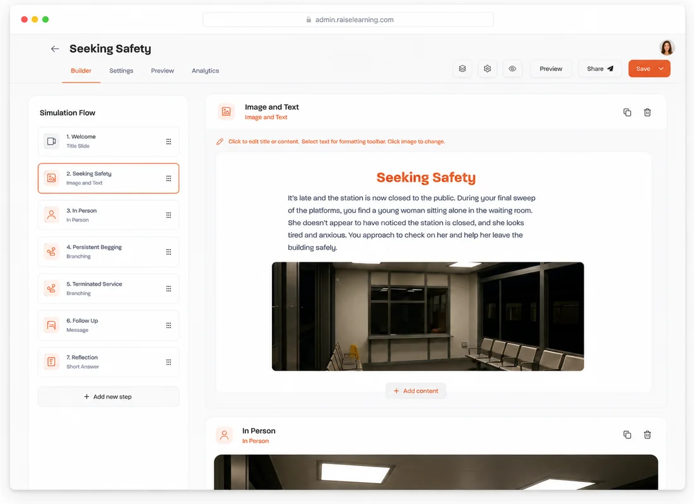Select the Persistent Begging branching icon

[51, 252]
